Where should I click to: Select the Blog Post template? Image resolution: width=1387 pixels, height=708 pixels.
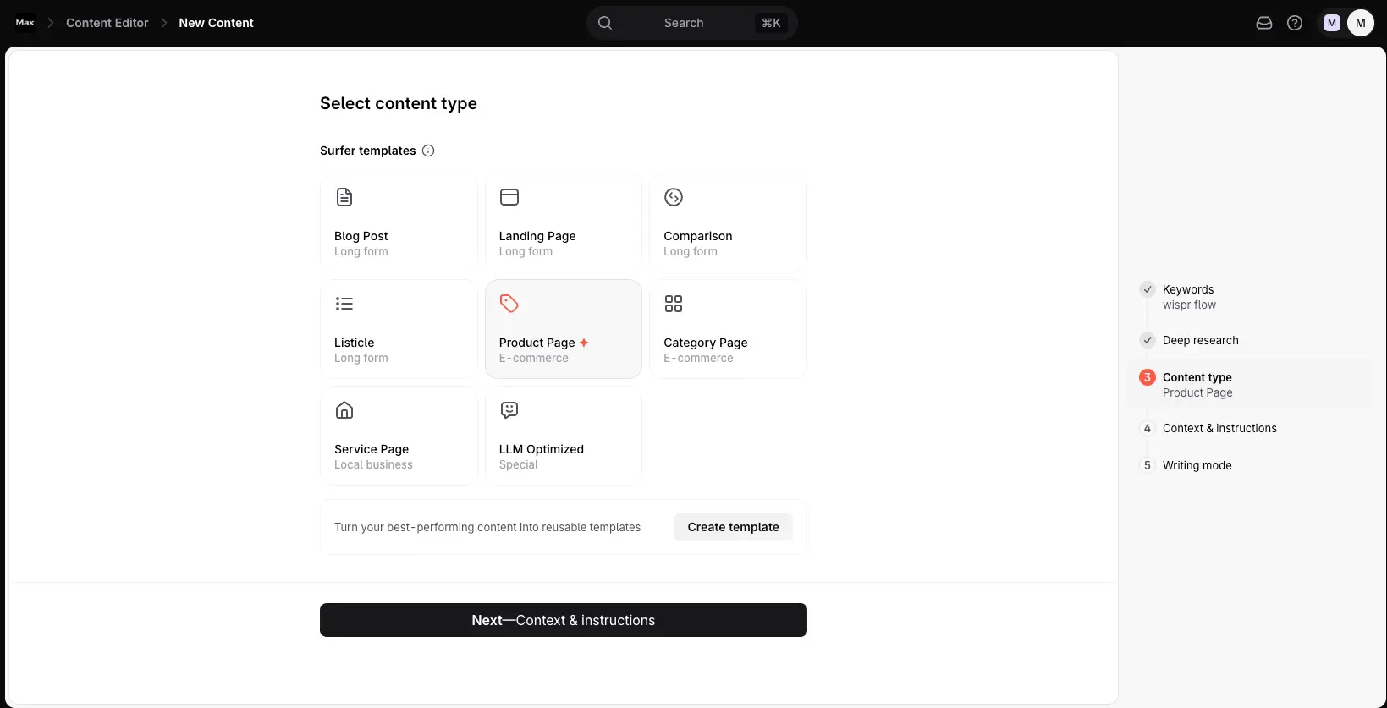(x=399, y=222)
